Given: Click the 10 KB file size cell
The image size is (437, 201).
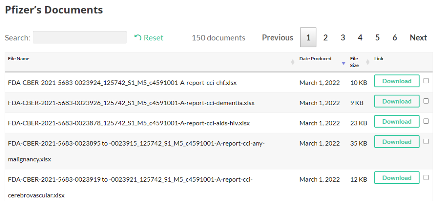Looking at the screenshot, I should click(x=359, y=83).
